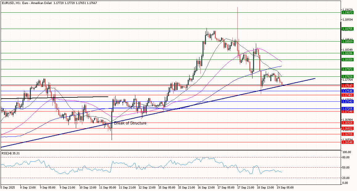The image size is (357, 191).
Task: Select the green 1.19073 price level tag
Action: [x=347, y=13]
